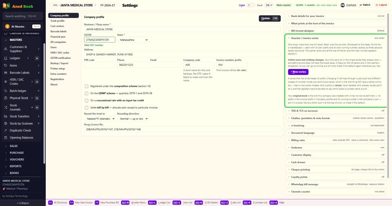
Task: Click the + New series button
Action: [298, 72]
